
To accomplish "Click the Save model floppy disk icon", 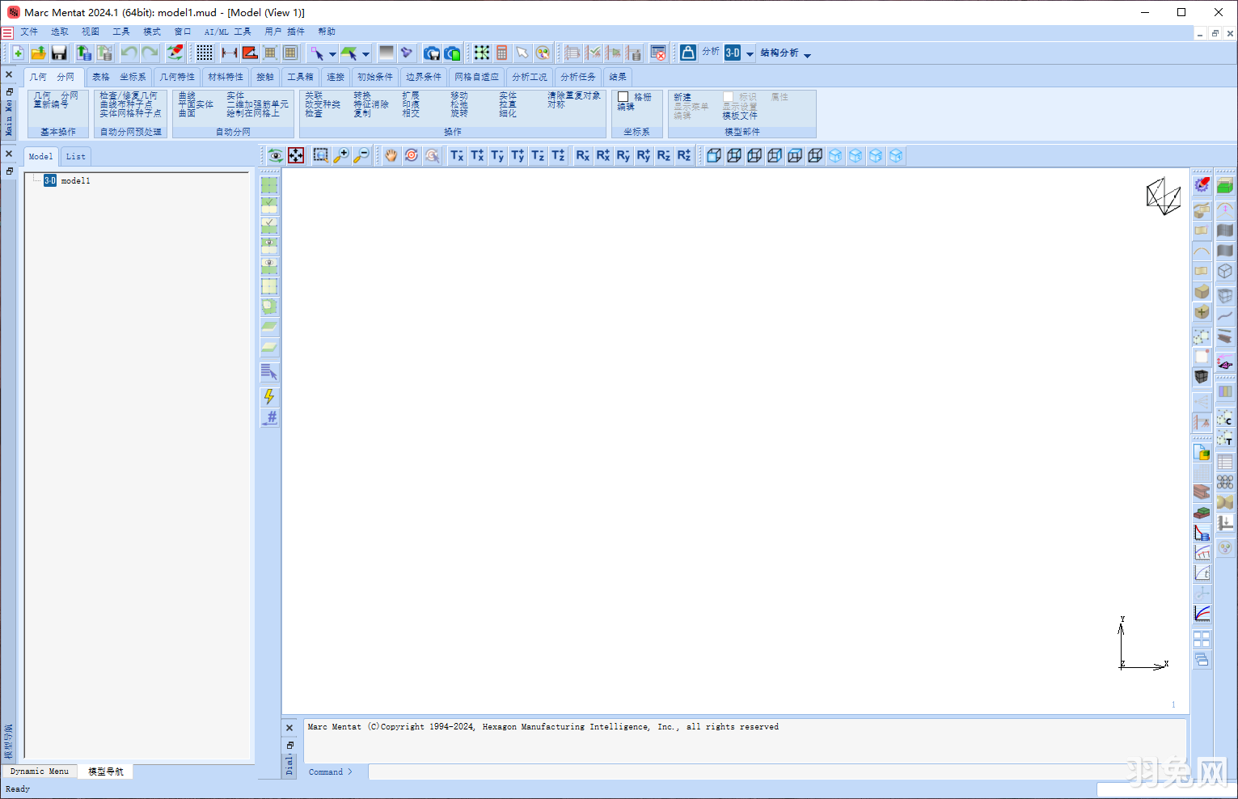I will tap(59, 53).
